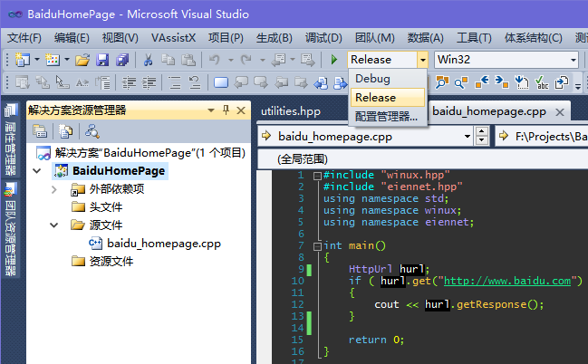Click the Save All icon
This screenshot has width=588, height=364.
click(122, 60)
